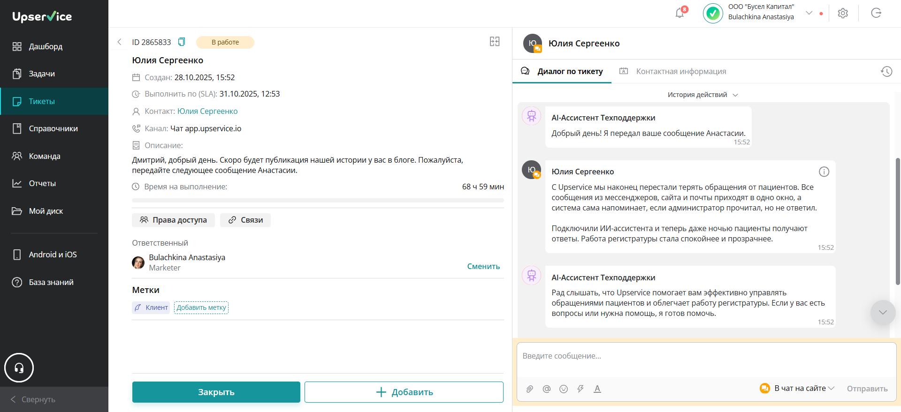The height and width of the screenshot is (412, 901).
Task: Click first AI-Ассистент avatar reading Добрый день
Action: [531, 116]
